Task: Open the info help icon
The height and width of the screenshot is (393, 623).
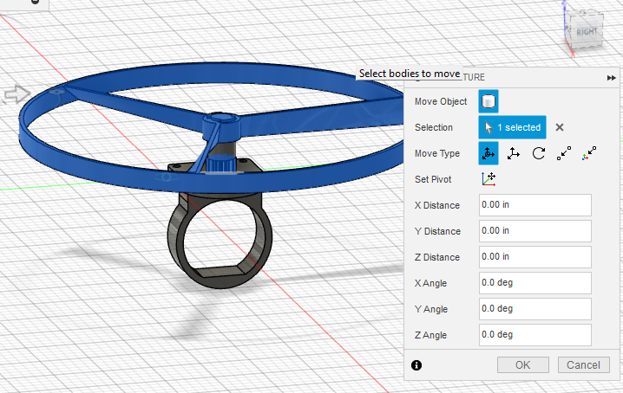Action: point(416,365)
